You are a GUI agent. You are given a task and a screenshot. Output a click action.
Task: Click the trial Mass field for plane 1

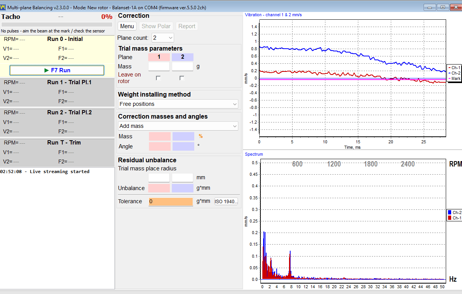pos(159,66)
